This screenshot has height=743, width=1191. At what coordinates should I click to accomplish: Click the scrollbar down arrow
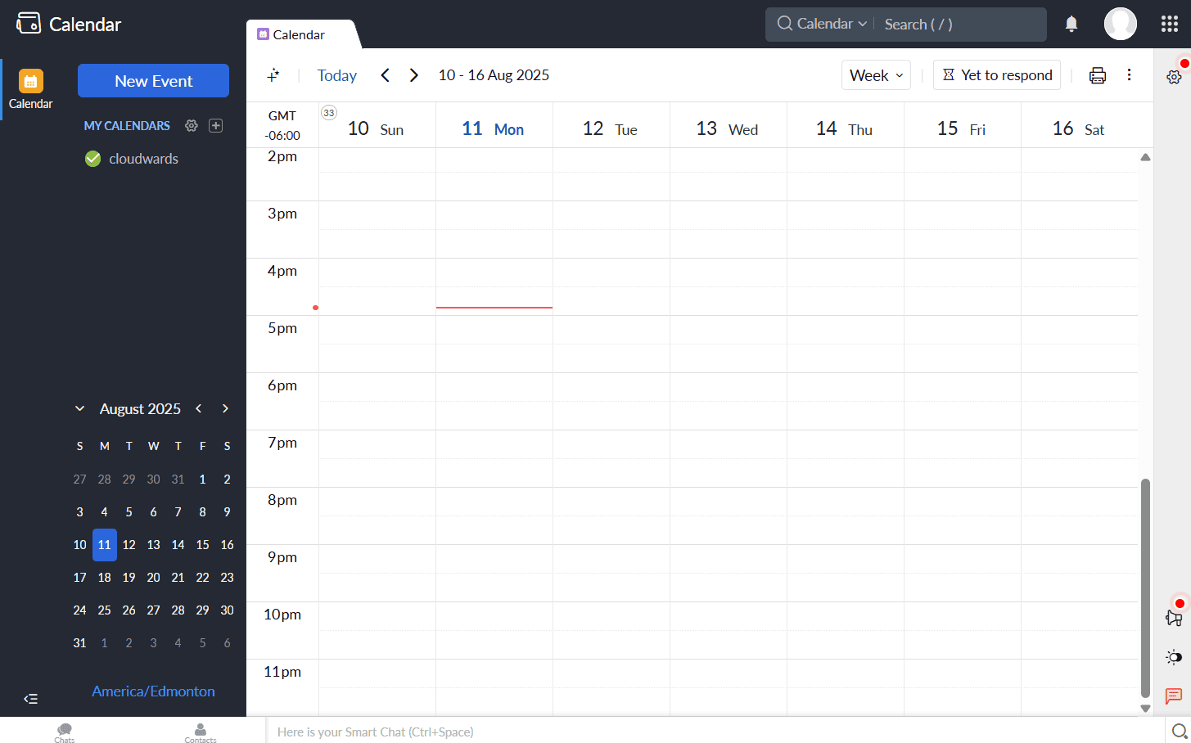(1145, 709)
